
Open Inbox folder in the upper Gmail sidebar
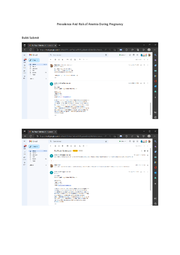tap(38, 65)
